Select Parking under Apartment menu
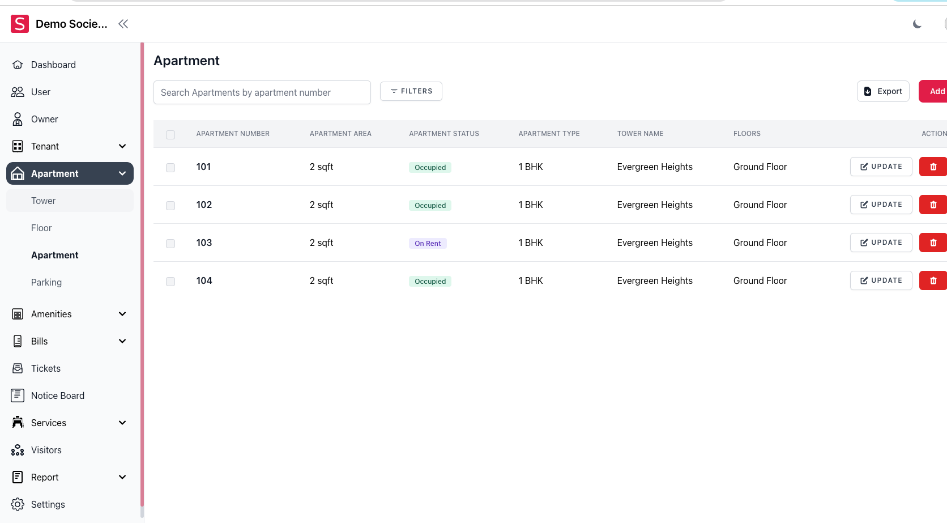This screenshot has height=523, width=947. tap(46, 282)
